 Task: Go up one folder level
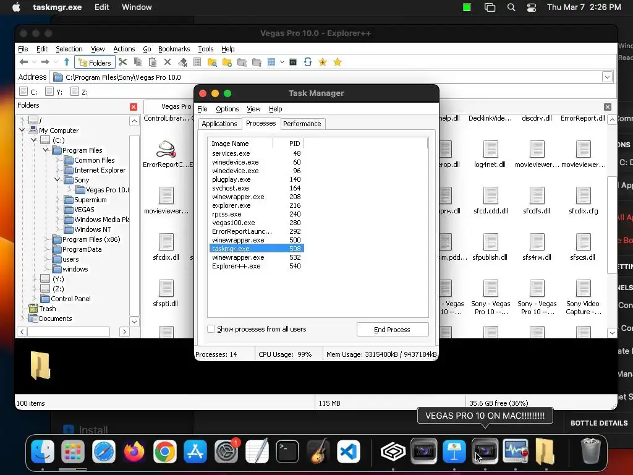pyautogui.click(x=67, y=62)
